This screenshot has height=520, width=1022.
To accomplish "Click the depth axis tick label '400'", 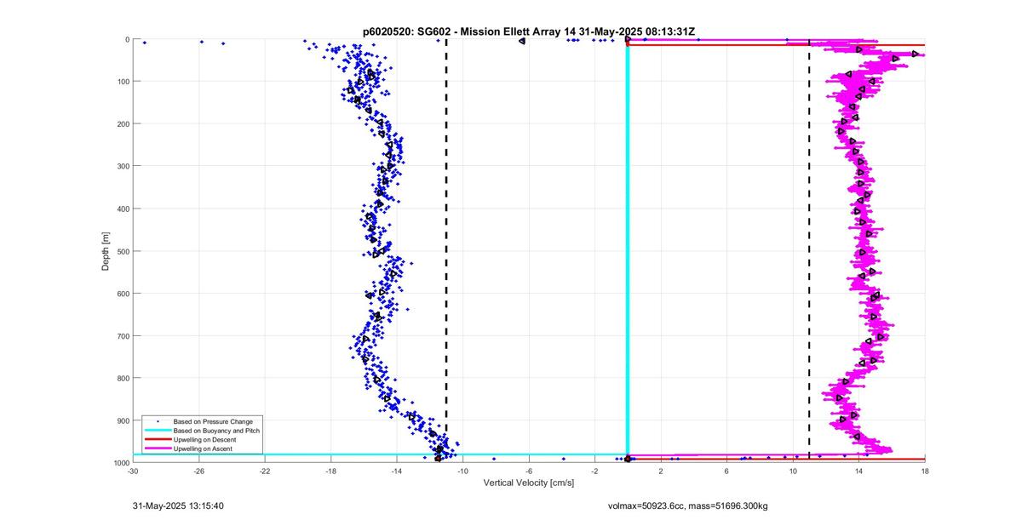I will pos(123,209).
